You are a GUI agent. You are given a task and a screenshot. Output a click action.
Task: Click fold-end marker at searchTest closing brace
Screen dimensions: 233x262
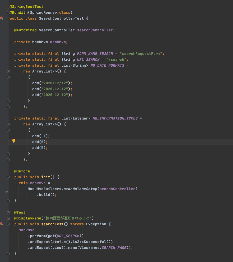click(8, 253)
